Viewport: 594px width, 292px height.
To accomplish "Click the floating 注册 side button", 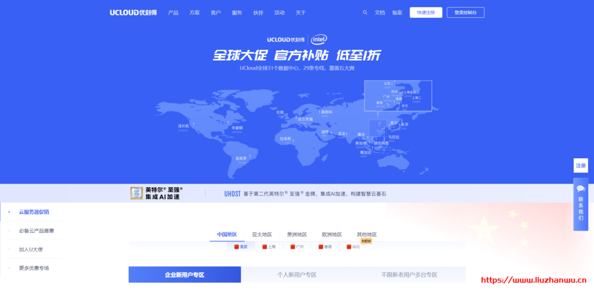I will pyautogui.click(x=581, y=166).
